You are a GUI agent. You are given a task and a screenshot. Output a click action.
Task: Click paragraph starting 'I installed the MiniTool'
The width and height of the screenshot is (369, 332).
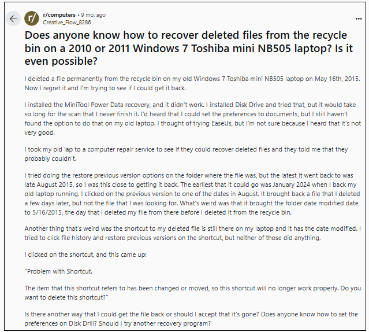[x=192, y=119]
